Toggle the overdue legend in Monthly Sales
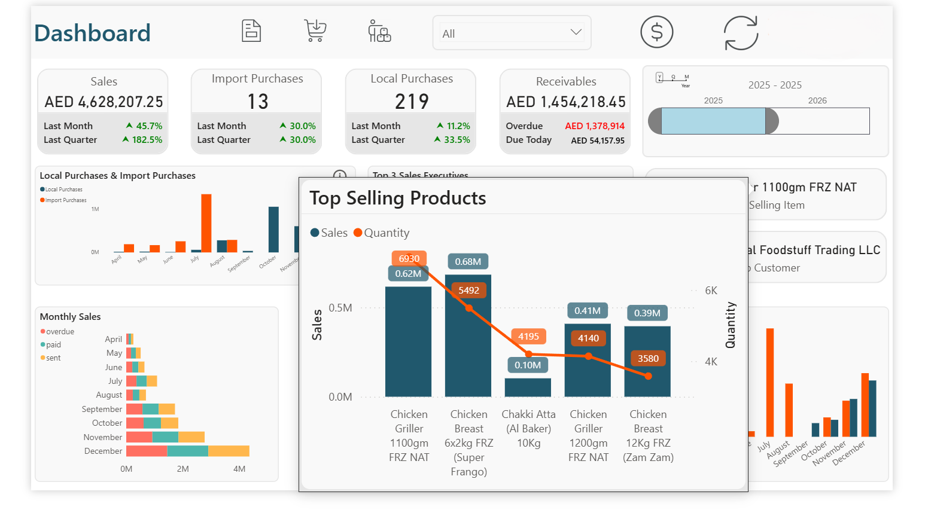Image resolution: width=925 pixels, height=522 pixels. [58, 331]
